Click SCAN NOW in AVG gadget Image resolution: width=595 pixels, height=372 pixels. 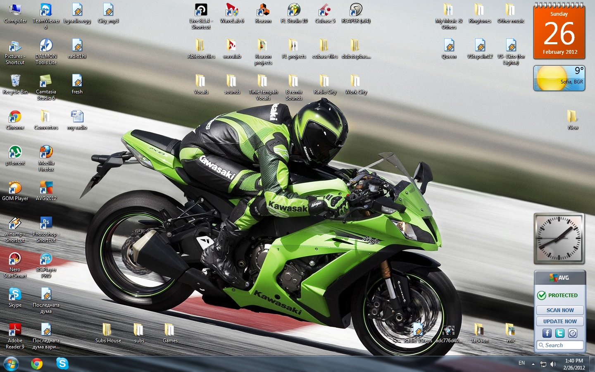(x=560, y=310)
